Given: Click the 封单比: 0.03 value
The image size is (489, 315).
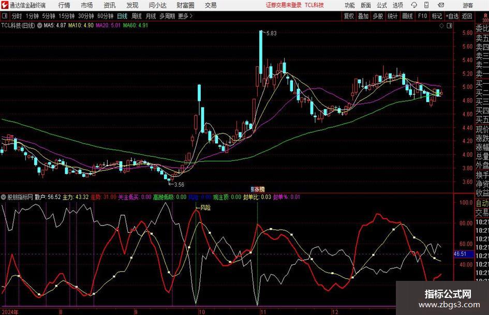Looking at the screenshot, I should click(257, 197).
